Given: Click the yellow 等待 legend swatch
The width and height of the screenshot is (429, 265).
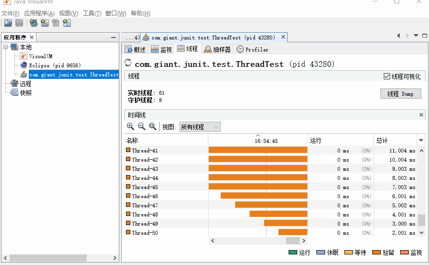Looking at the screenshot, I should [349, 252].
